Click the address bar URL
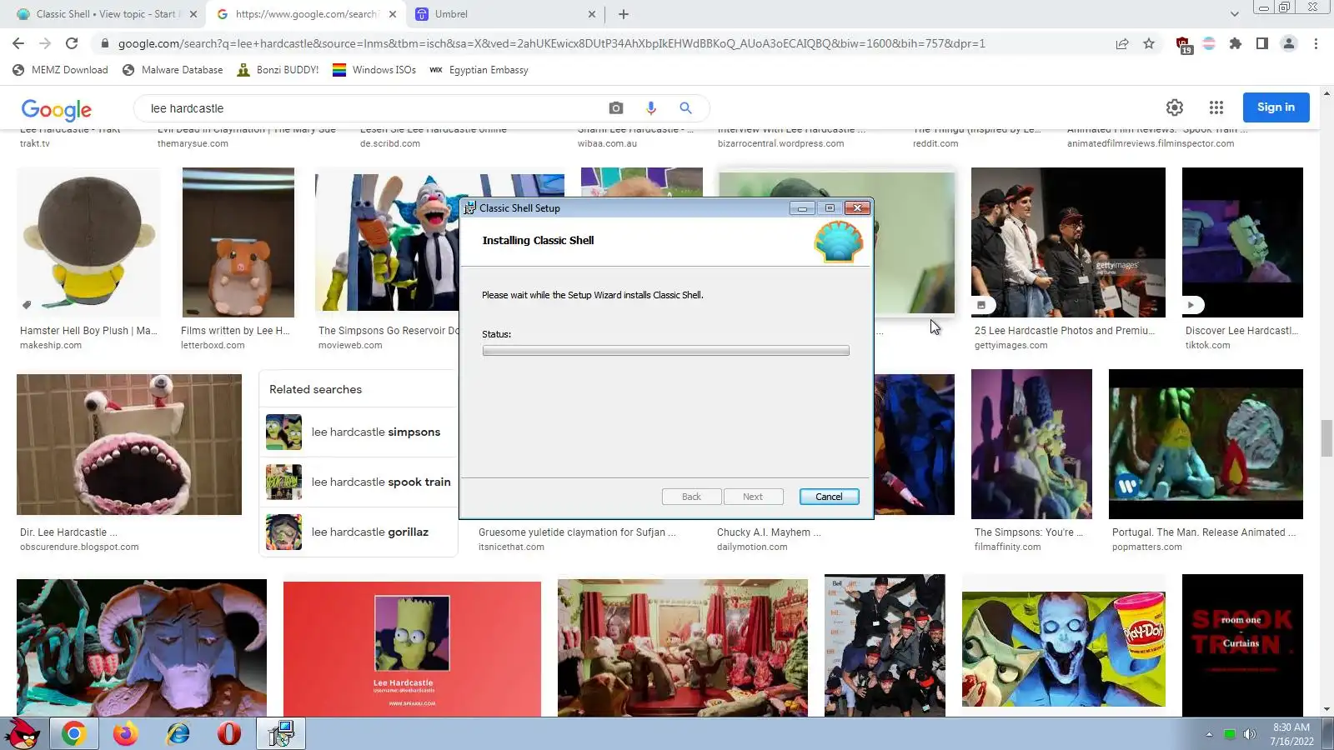1334x750 pixels. 551,43
